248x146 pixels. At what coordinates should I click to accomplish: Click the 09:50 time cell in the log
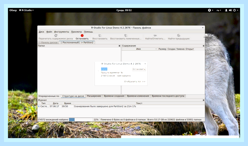pyautogui.click(x=65, y=107)
